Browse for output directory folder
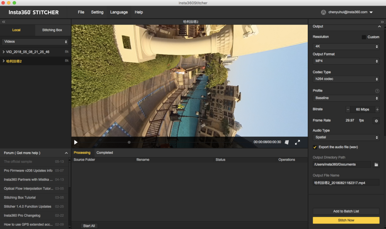The height and width of the screenshot is (229, 386). pyautogui.click(x=376, y=165)
